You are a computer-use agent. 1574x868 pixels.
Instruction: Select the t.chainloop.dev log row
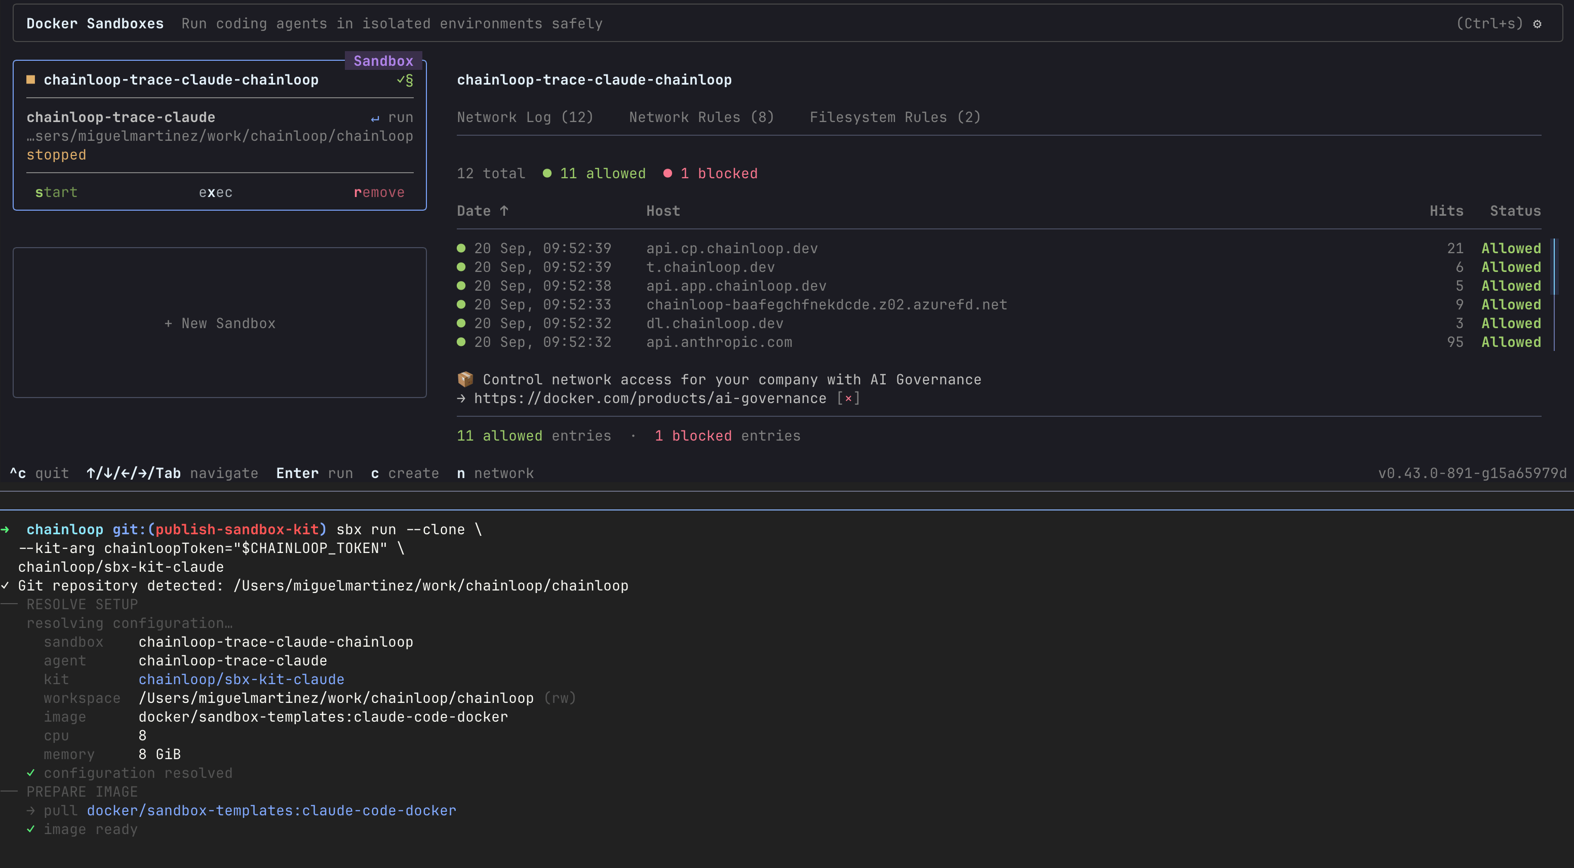[999, 267]
